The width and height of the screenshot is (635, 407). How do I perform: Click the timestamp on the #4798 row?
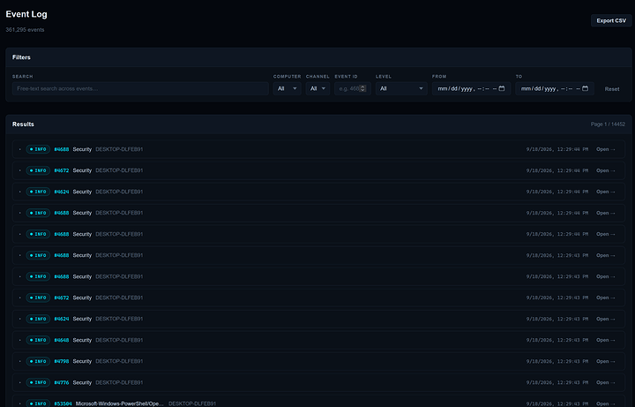click(557, 361)
